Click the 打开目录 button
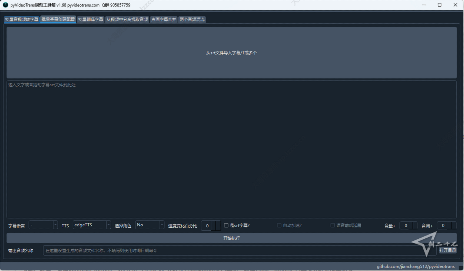Screen dimensions: 464x271 (448, 250)
